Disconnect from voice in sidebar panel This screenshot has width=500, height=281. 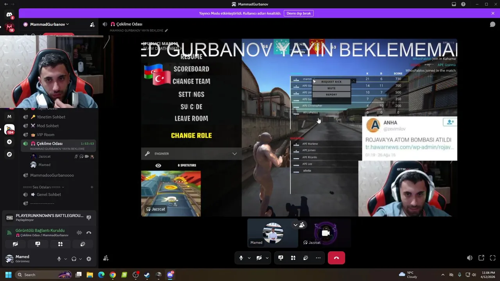coord(89,233)
